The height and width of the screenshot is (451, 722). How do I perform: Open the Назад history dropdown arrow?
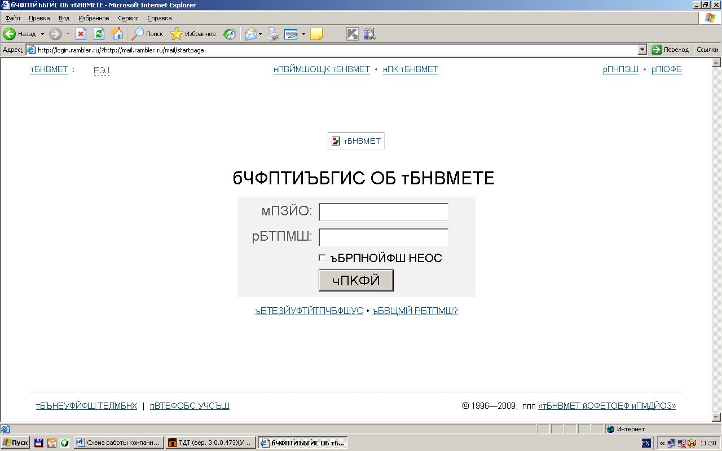pos(42,34)
